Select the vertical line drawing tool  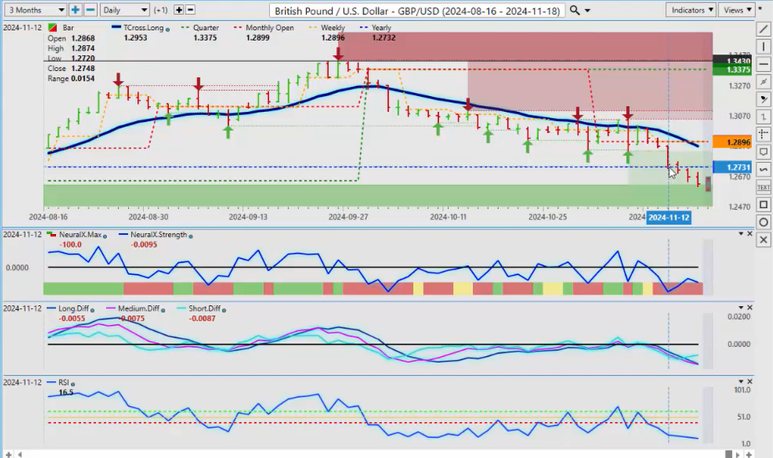(x=763, y=46)
